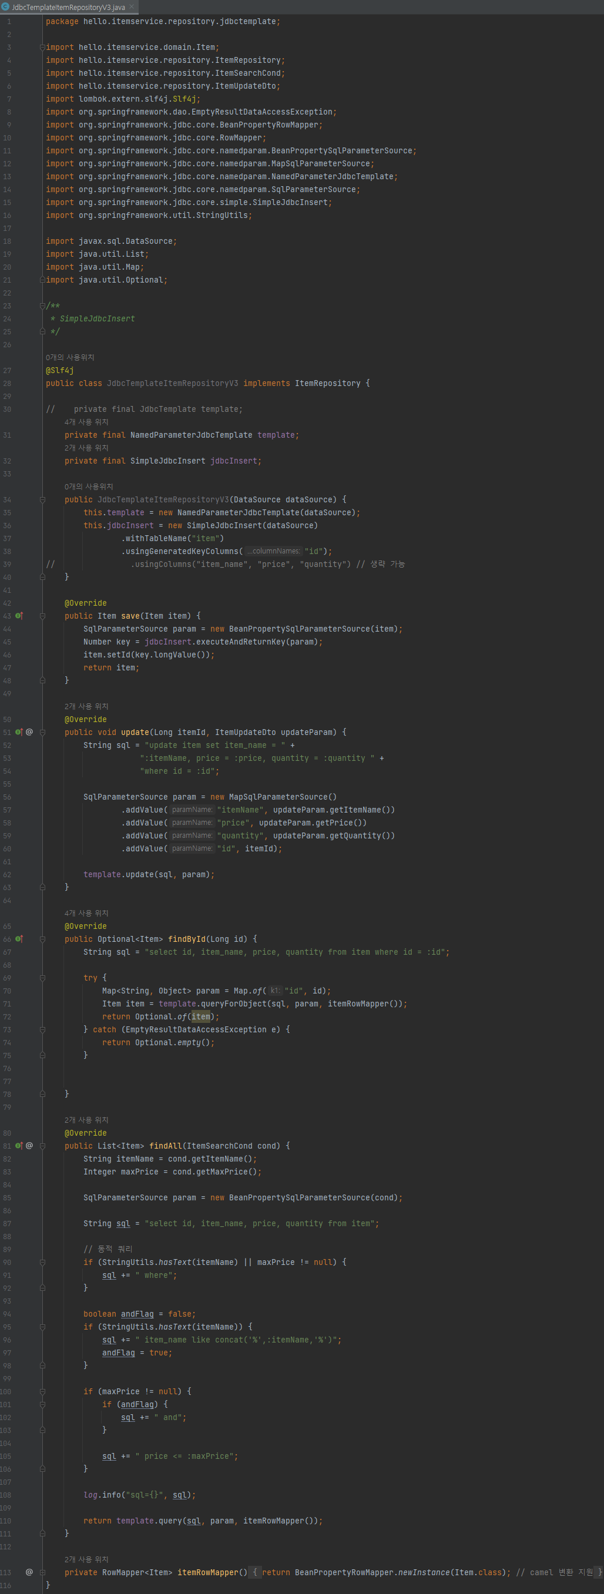The height and width of the screenshot is (1594, 604).
Task: Click NamedParameterJdbcTemplate in the template field declaration
Action: coord(191,435)
